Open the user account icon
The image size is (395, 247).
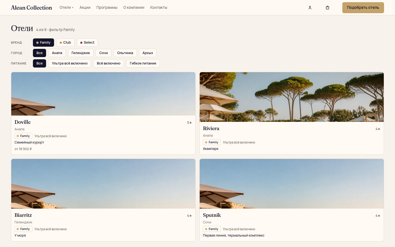[x=310, y=8]
